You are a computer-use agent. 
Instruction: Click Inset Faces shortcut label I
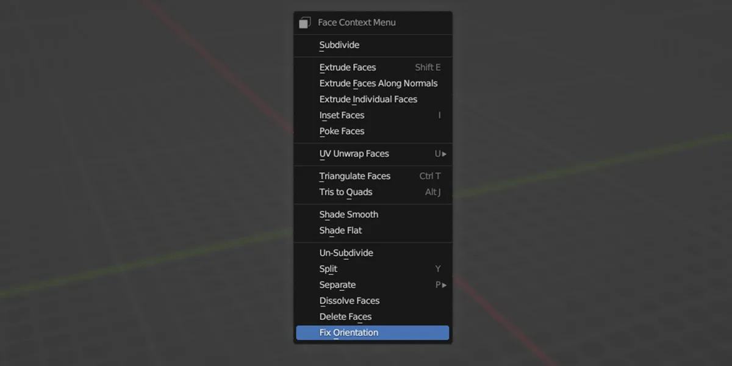[x=440, y=115]
